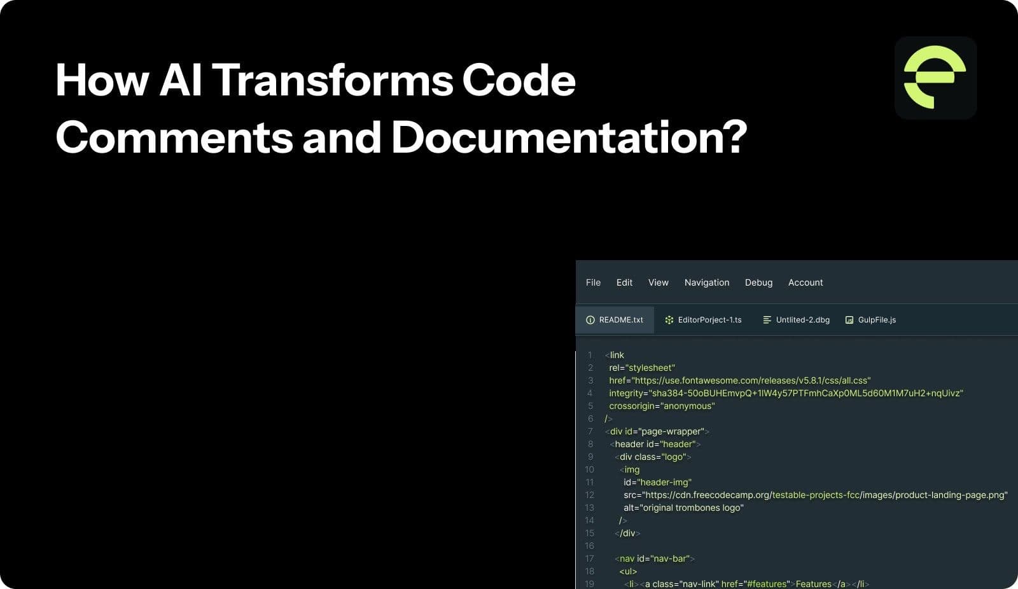This screenshot has width=1018, height=589.
Task: Click the lines icon on Untitled-2.dbg tab
Action: click(x=767, y=320)
